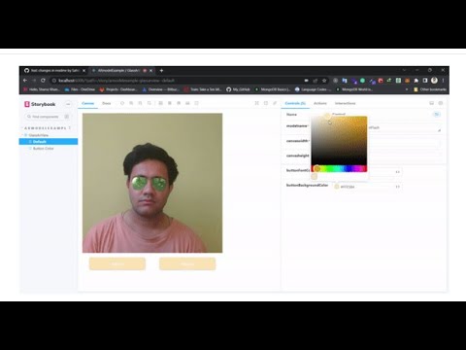
Task: Toggle the outline tool
Action: (x=196, y=103)
